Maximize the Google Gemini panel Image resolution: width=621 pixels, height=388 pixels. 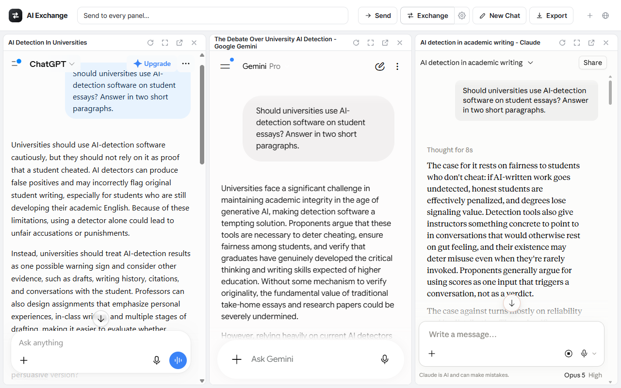coord(371,43)
